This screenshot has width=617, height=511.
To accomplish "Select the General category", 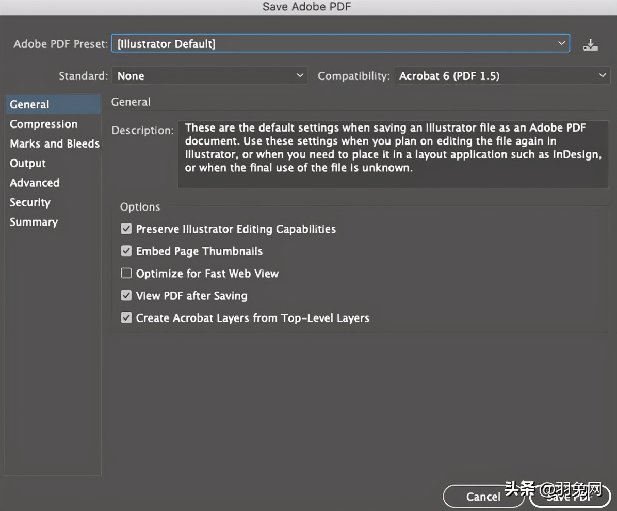I will (x=53, y=104).
